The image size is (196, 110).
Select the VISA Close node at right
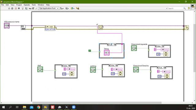(x=187, y=28)
